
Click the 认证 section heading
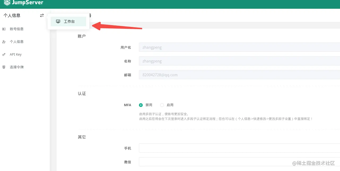82,94
